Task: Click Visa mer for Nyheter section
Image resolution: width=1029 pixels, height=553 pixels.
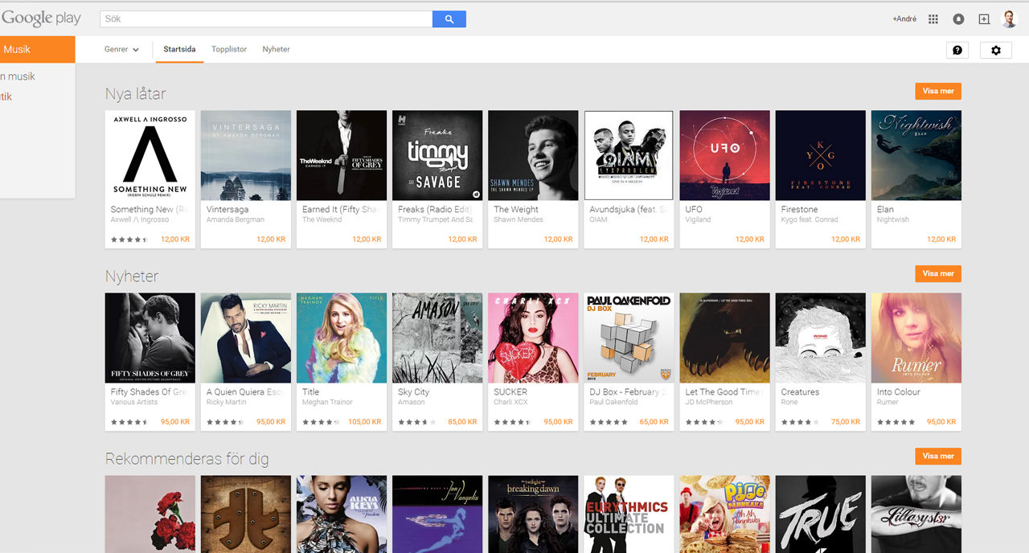Action: coord(938,273)
